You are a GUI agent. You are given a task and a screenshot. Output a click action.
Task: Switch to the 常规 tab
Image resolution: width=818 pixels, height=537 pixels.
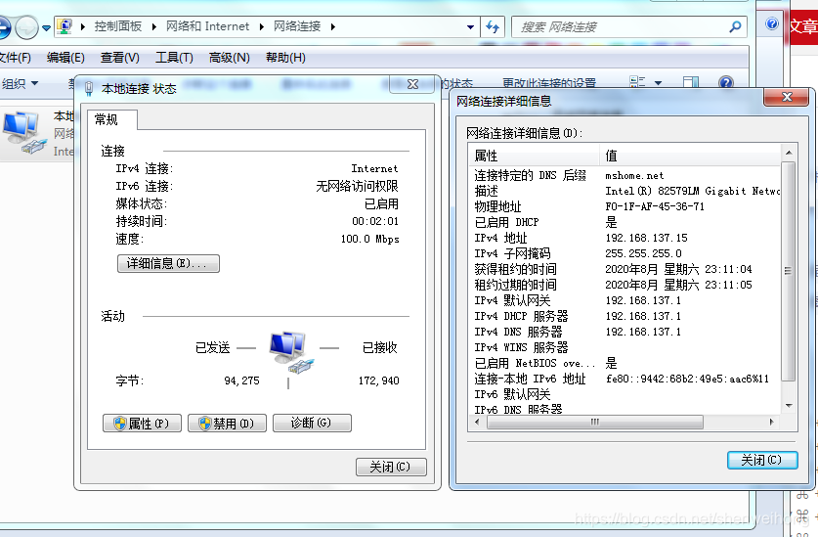[112, 119]
